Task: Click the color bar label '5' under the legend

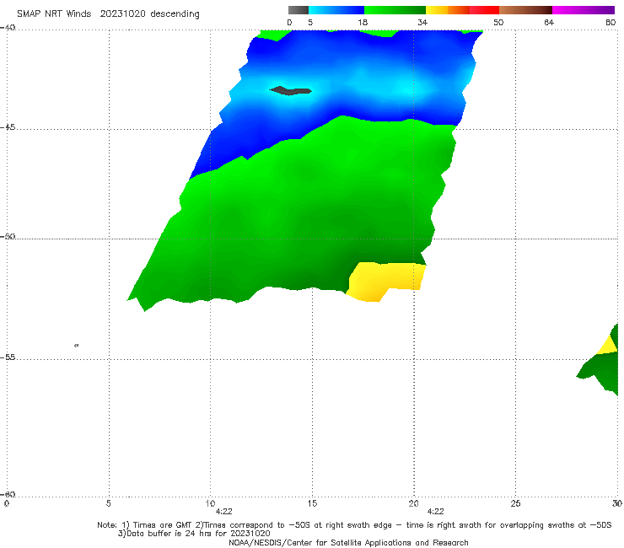Action: click(x=310, y=23)
